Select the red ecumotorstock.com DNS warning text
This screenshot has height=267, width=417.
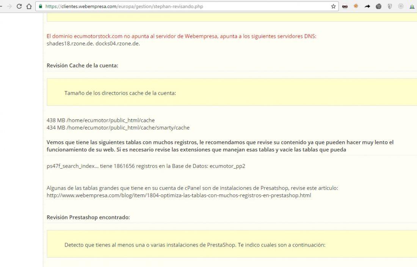[x=181, y=36]
